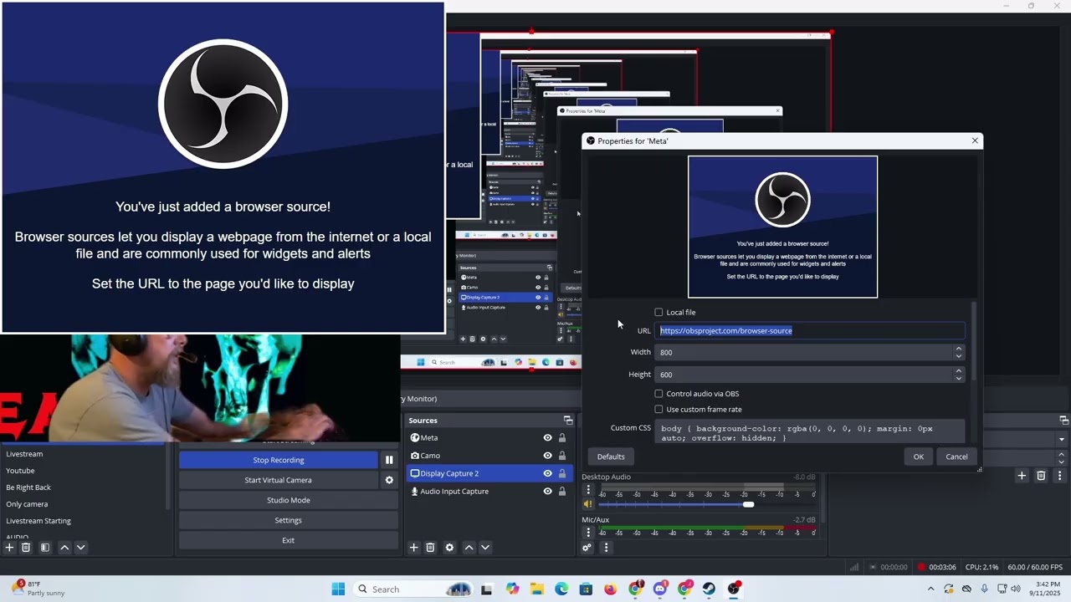This screenshot has height=602, width=1071.
Task: Add a new scene with the plus icon under the scene list
Action: click(9, 548)
